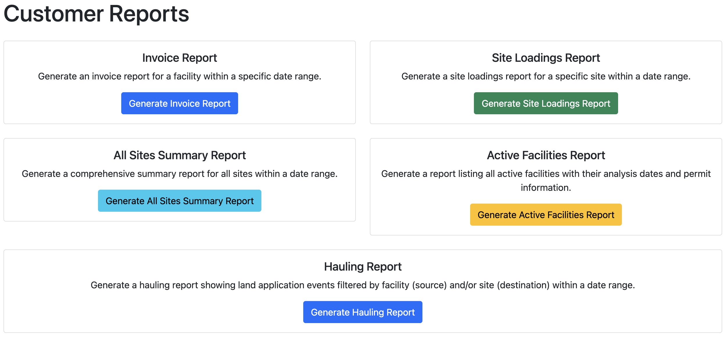Select the All Sites Summary Report title
Screen dimensions: 728x337
click(x=179, y=155)
